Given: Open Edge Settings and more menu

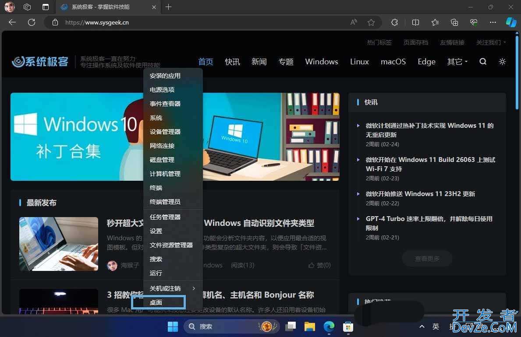Looking at the screenshot, I should (x=493, y=22).
